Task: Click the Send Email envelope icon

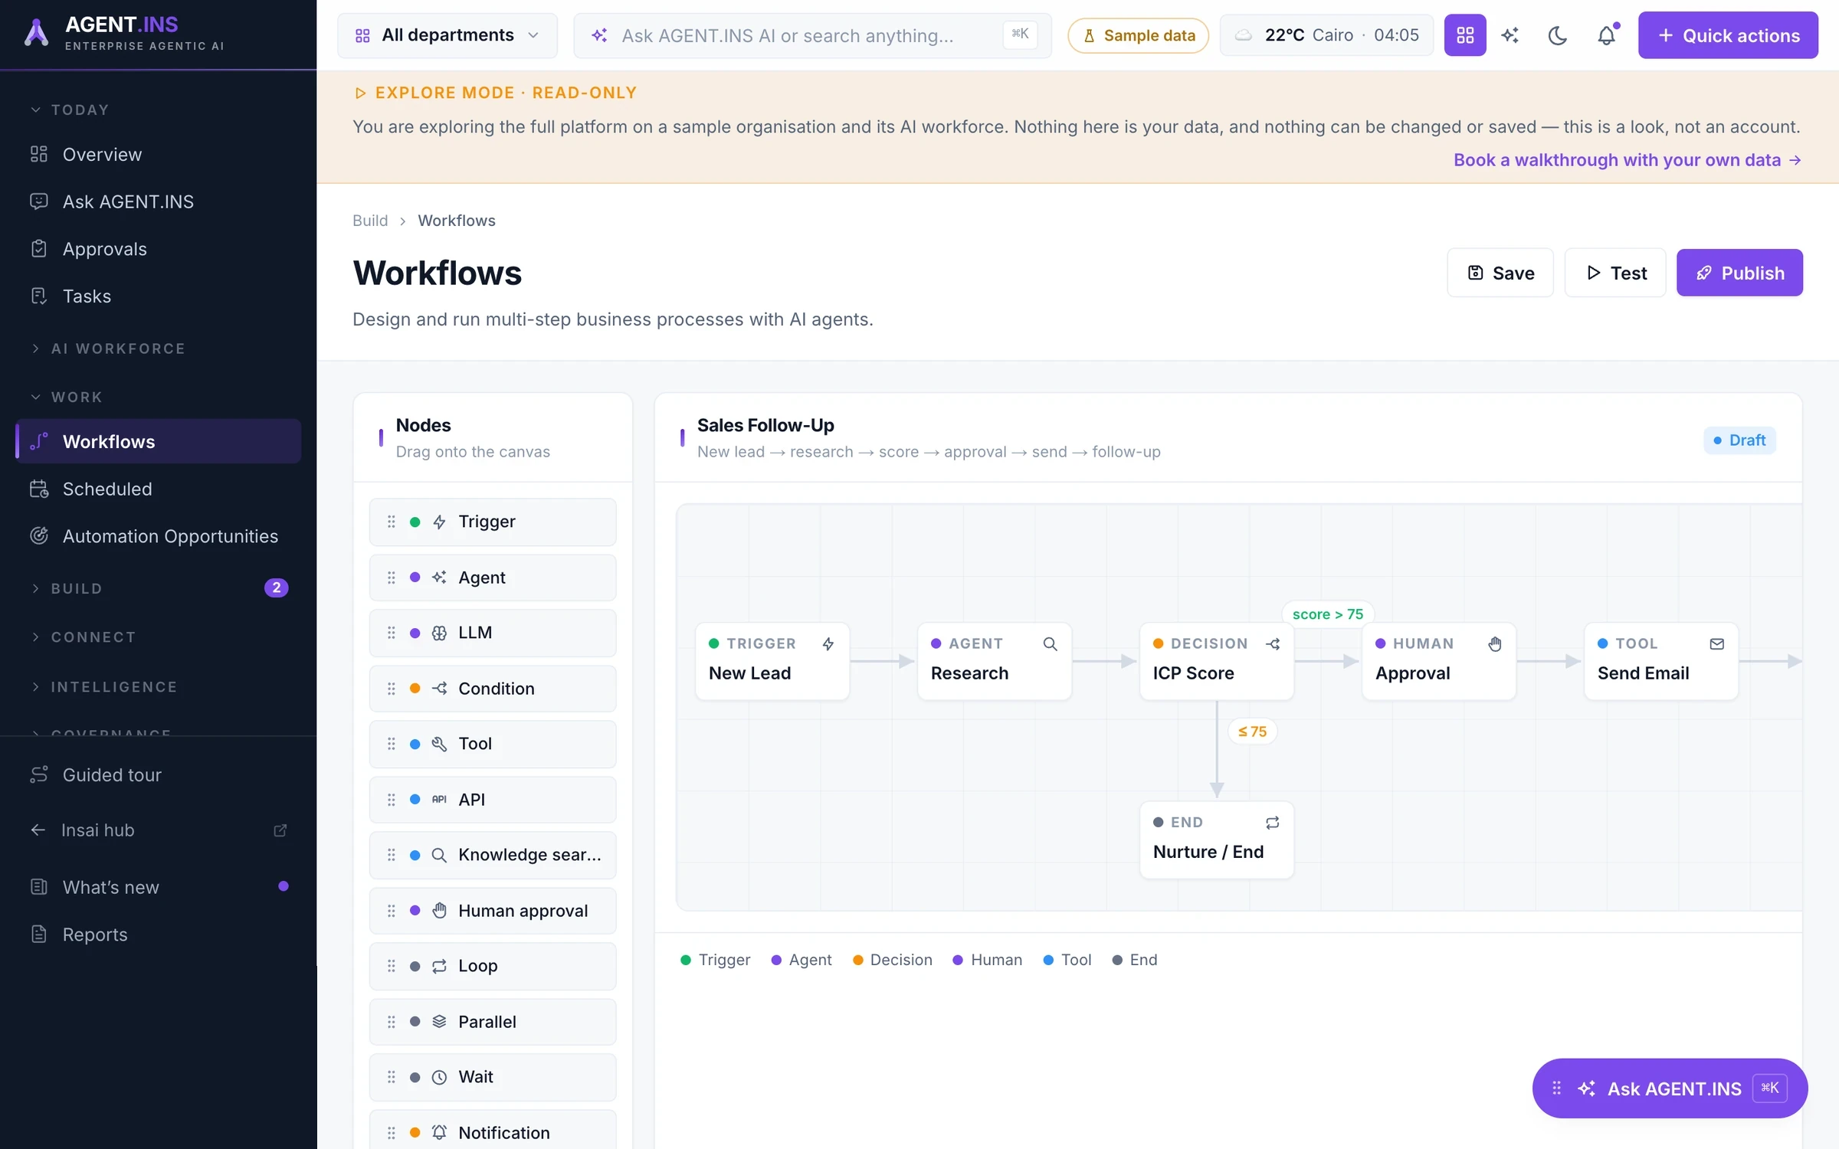Action: [1717, 644]
